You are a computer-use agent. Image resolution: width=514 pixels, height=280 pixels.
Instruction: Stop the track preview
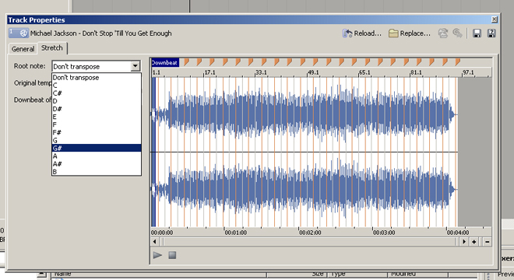point(172,255)
